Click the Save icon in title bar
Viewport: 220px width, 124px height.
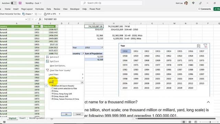coord(20,3)
